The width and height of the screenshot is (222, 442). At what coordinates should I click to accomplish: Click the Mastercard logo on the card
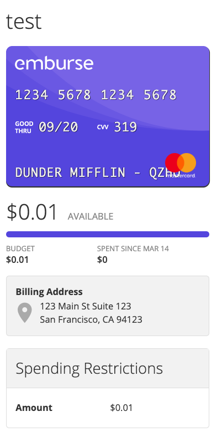181,165
